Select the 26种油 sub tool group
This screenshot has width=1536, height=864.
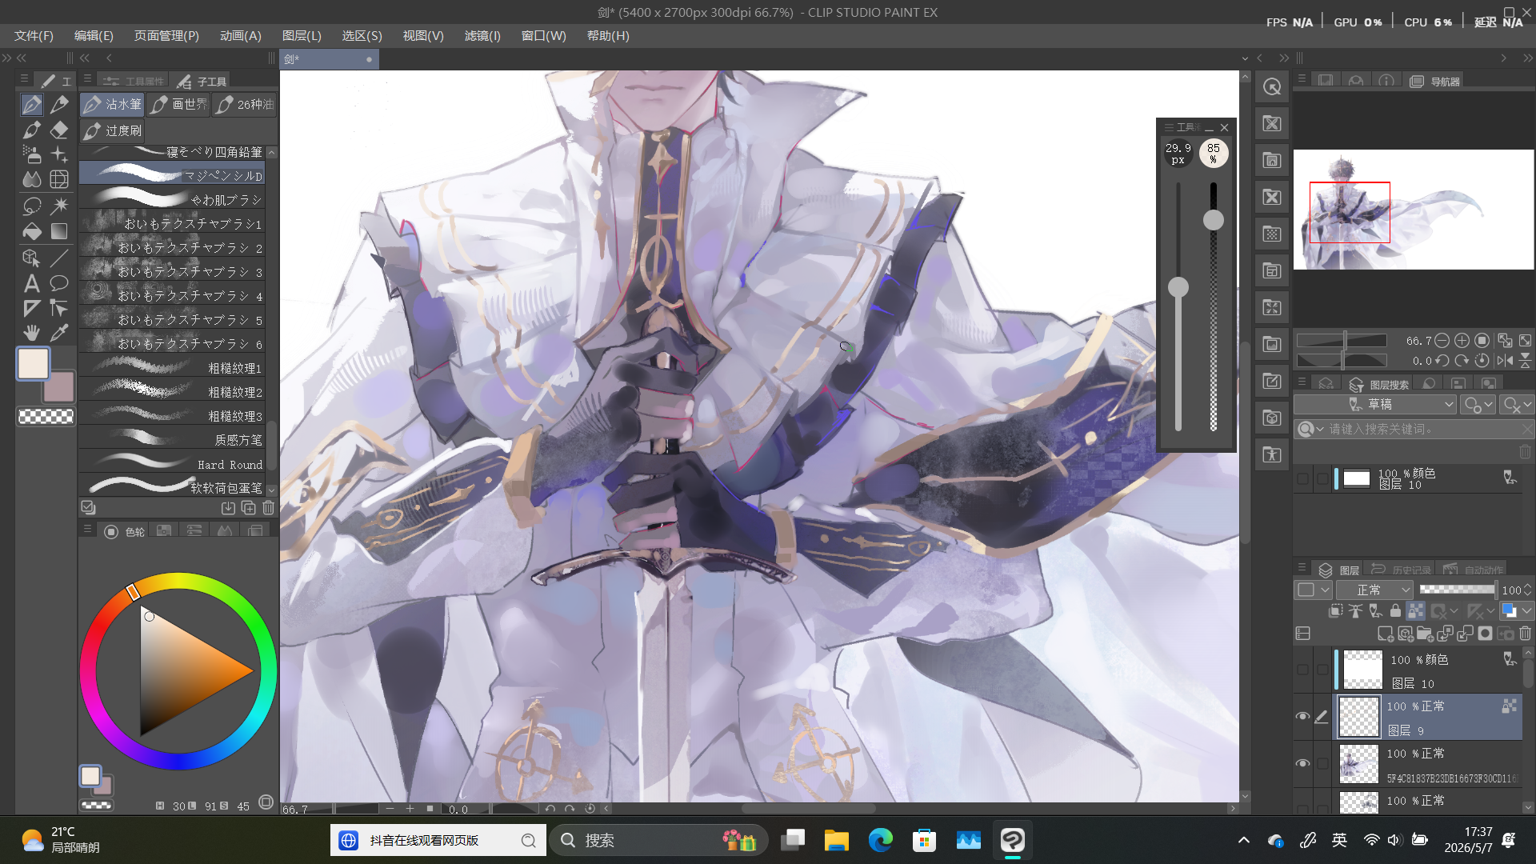[x=245, y=104]
